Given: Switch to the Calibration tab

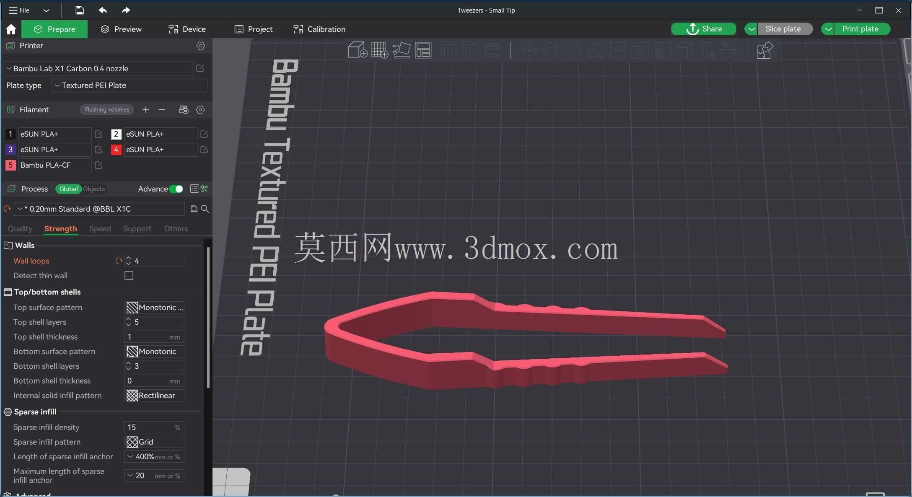Looking at the screenshot, I should [319, 29].
